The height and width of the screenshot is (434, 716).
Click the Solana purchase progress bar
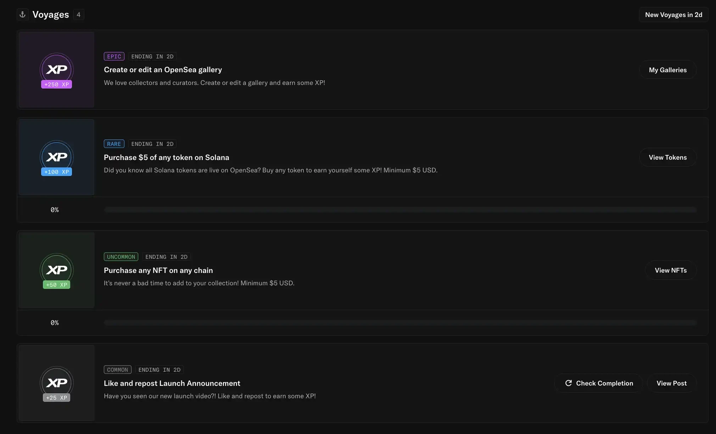point(400,210)
